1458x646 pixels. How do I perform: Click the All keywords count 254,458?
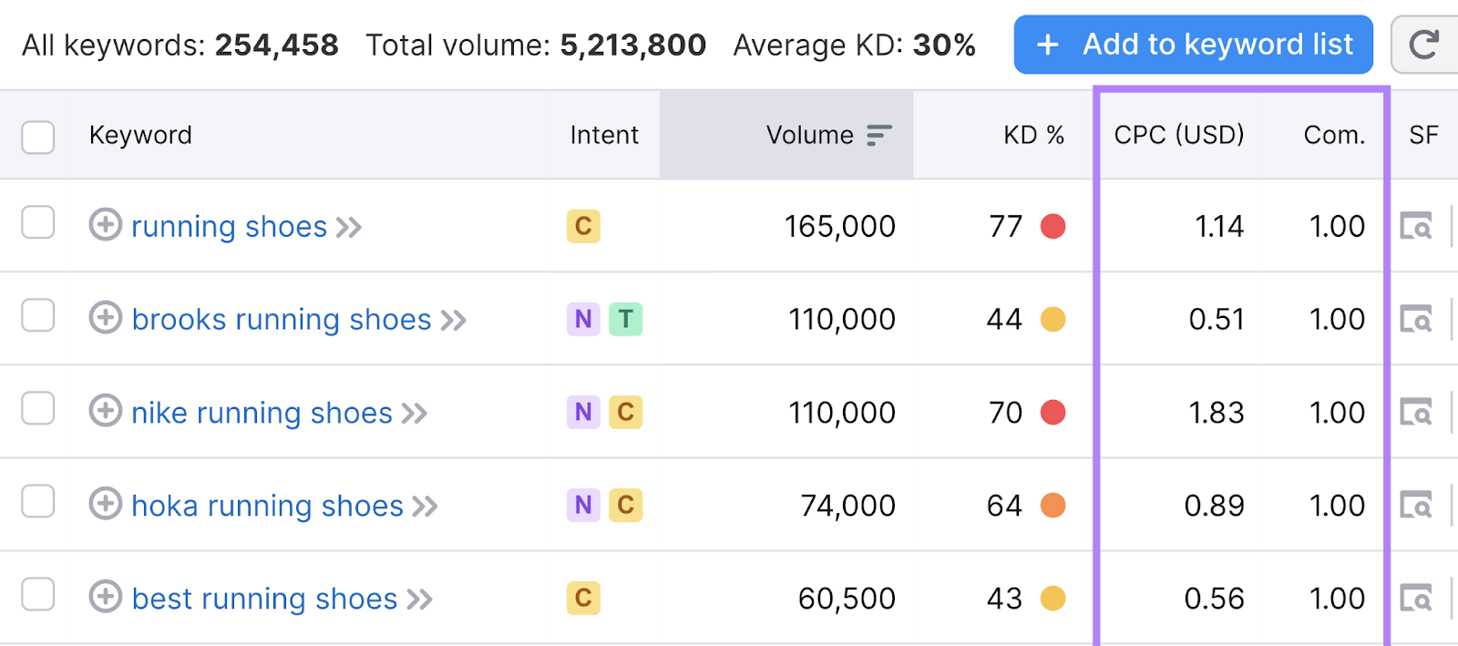(276, 45)
